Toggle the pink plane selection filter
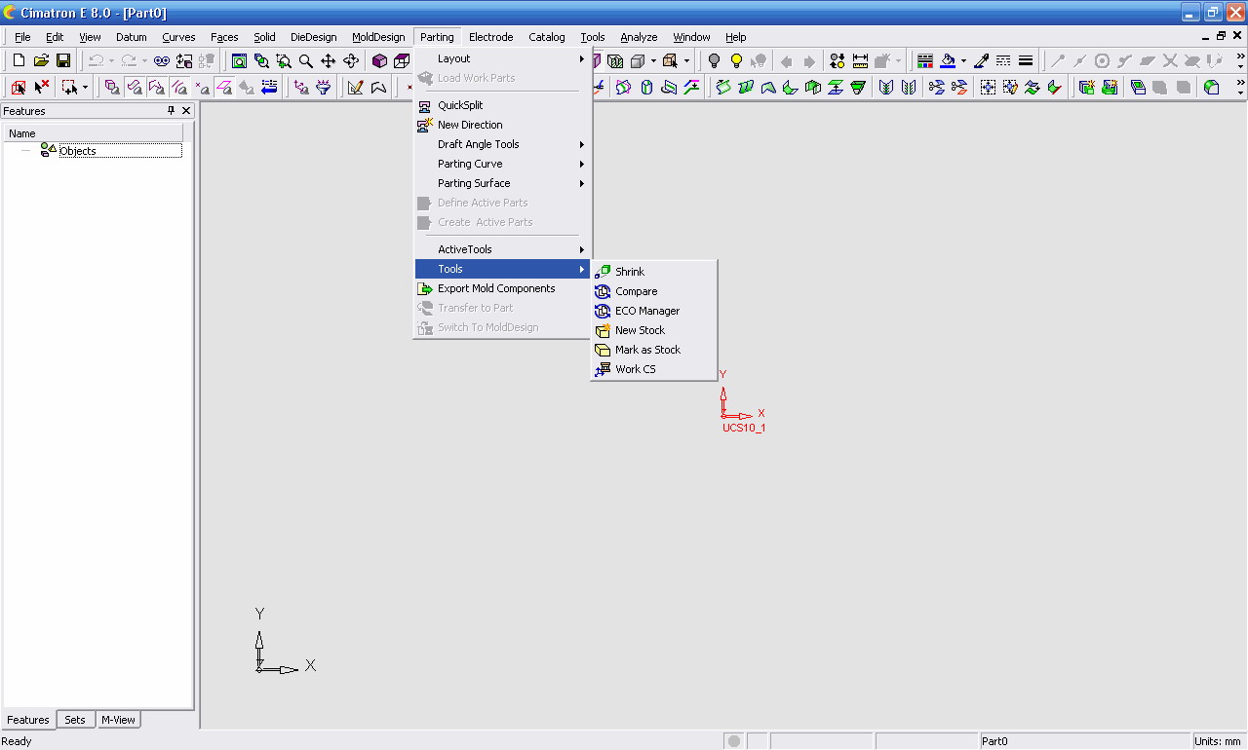The width and height of the screenshot is (1248, 750). 224,88
